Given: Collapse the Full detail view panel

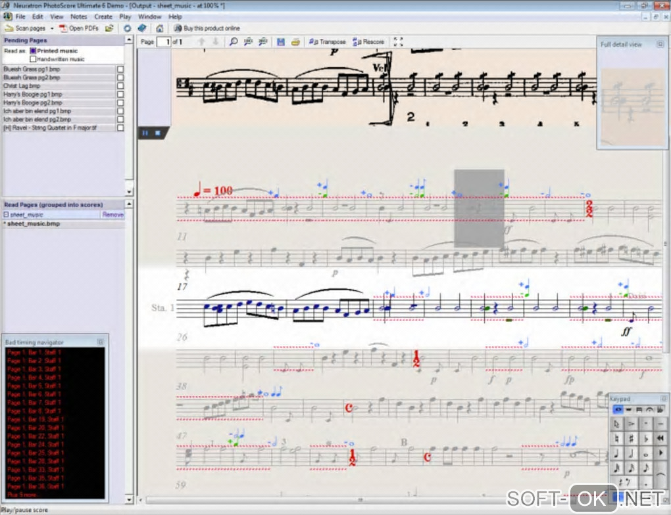Looking at the screenshot, I should point(659,44).
